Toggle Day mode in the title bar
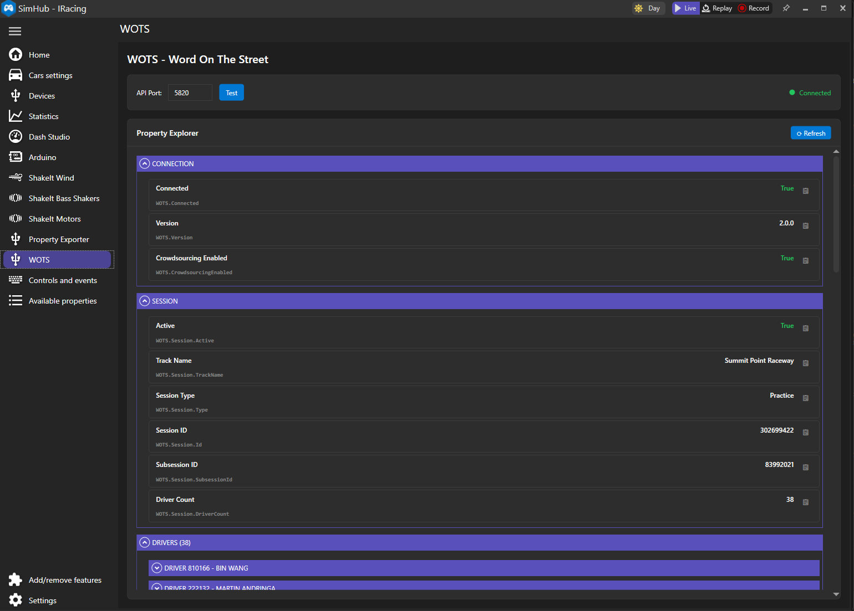Screen dimensions: 854x611 coord(648,8)
